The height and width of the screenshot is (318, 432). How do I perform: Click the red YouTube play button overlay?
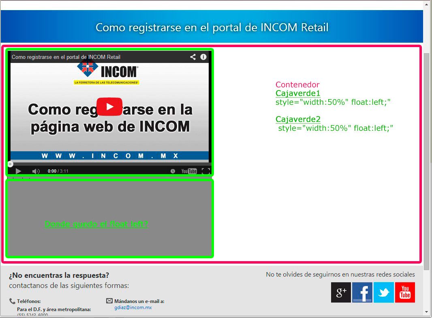pos(109,107)
